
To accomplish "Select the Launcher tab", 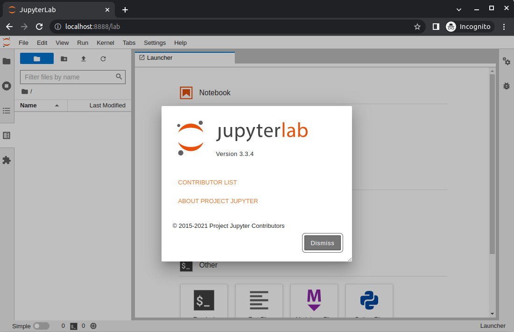I will [x=185, y=58].
